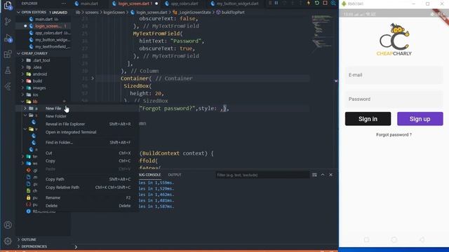Image resolution: width=449 pixels, height=252 pixels.
Task: Tap the Forgot password link
Action: [394, 134]
